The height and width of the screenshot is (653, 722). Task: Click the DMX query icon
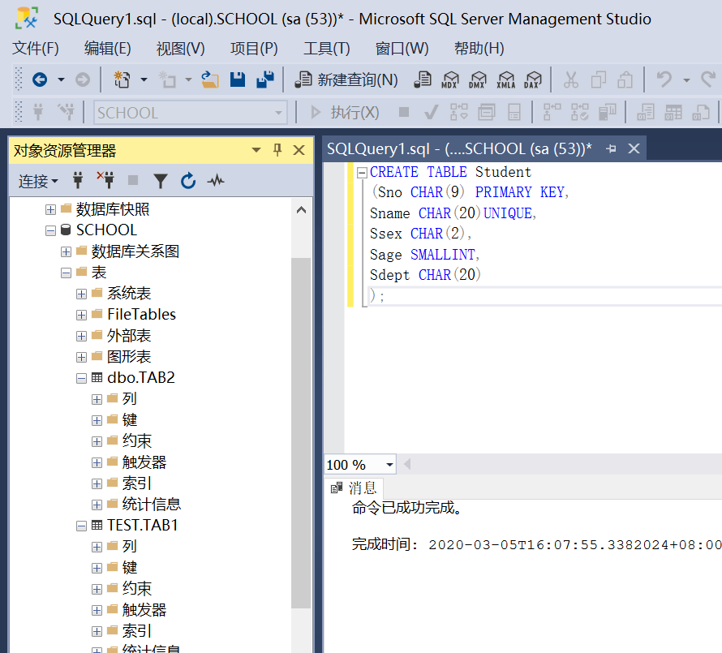point(478,79)
